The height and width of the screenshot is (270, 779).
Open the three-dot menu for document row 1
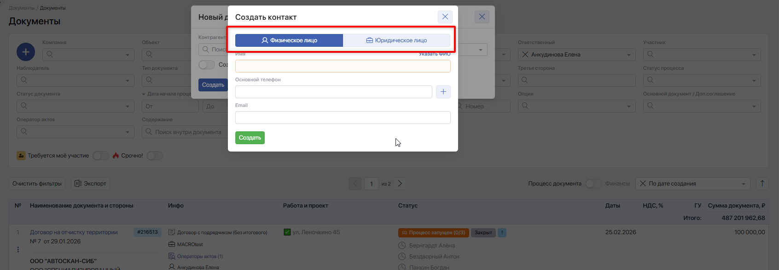(x=18, y=249)
